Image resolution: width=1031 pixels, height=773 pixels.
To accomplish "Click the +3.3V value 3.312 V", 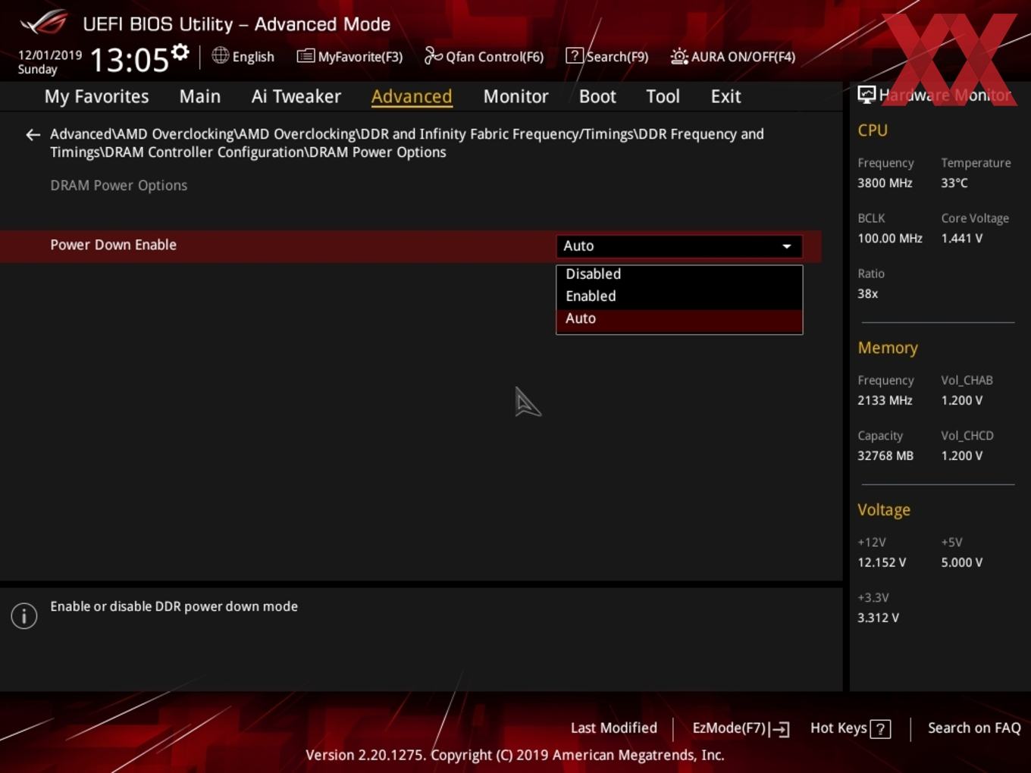I will (x=878, y=618).
